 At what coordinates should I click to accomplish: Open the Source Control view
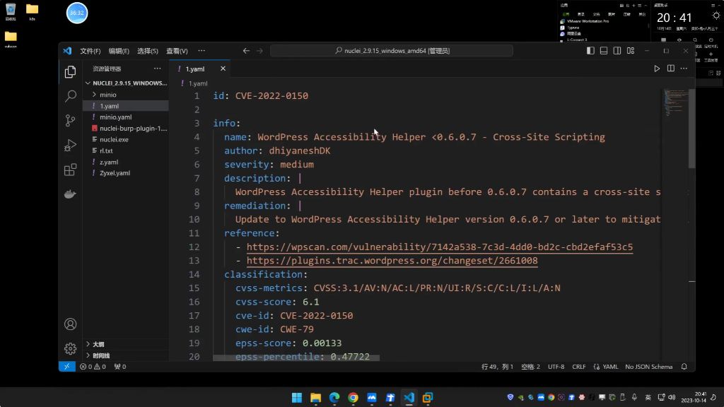70,120
